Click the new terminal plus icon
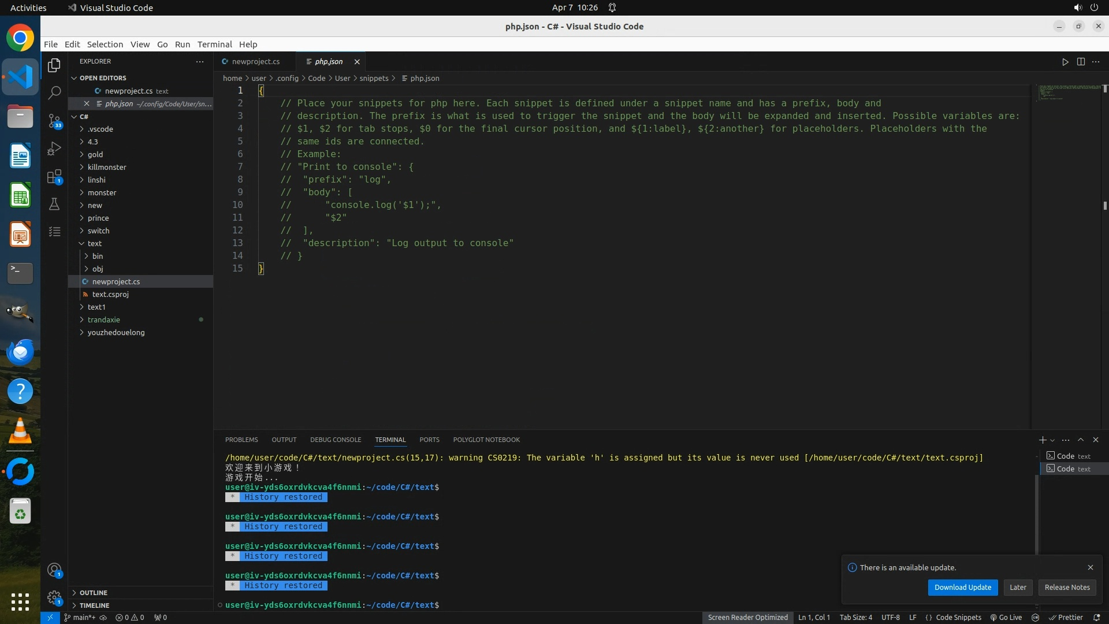Viewport: 1109px width, 624px height. click(x=1042, y=440)
